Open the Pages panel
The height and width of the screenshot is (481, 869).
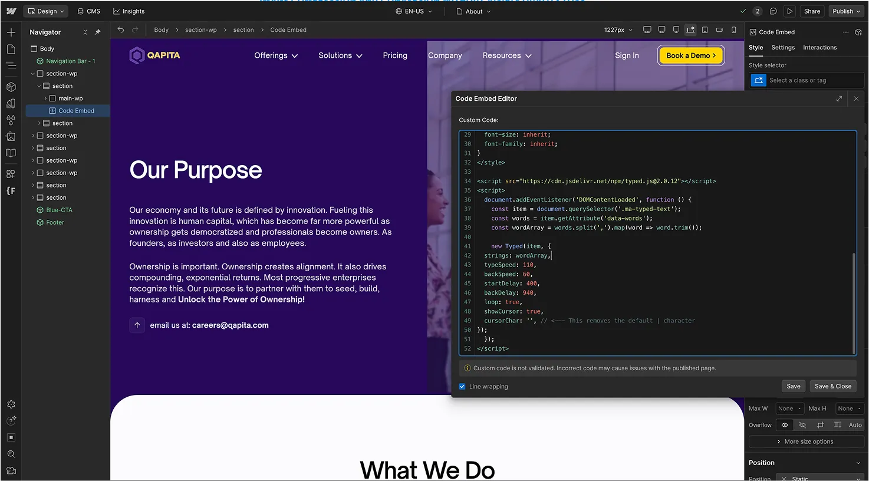click(11, 49)
